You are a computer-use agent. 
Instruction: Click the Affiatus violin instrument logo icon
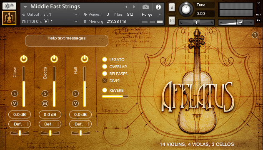coord(9,18)
